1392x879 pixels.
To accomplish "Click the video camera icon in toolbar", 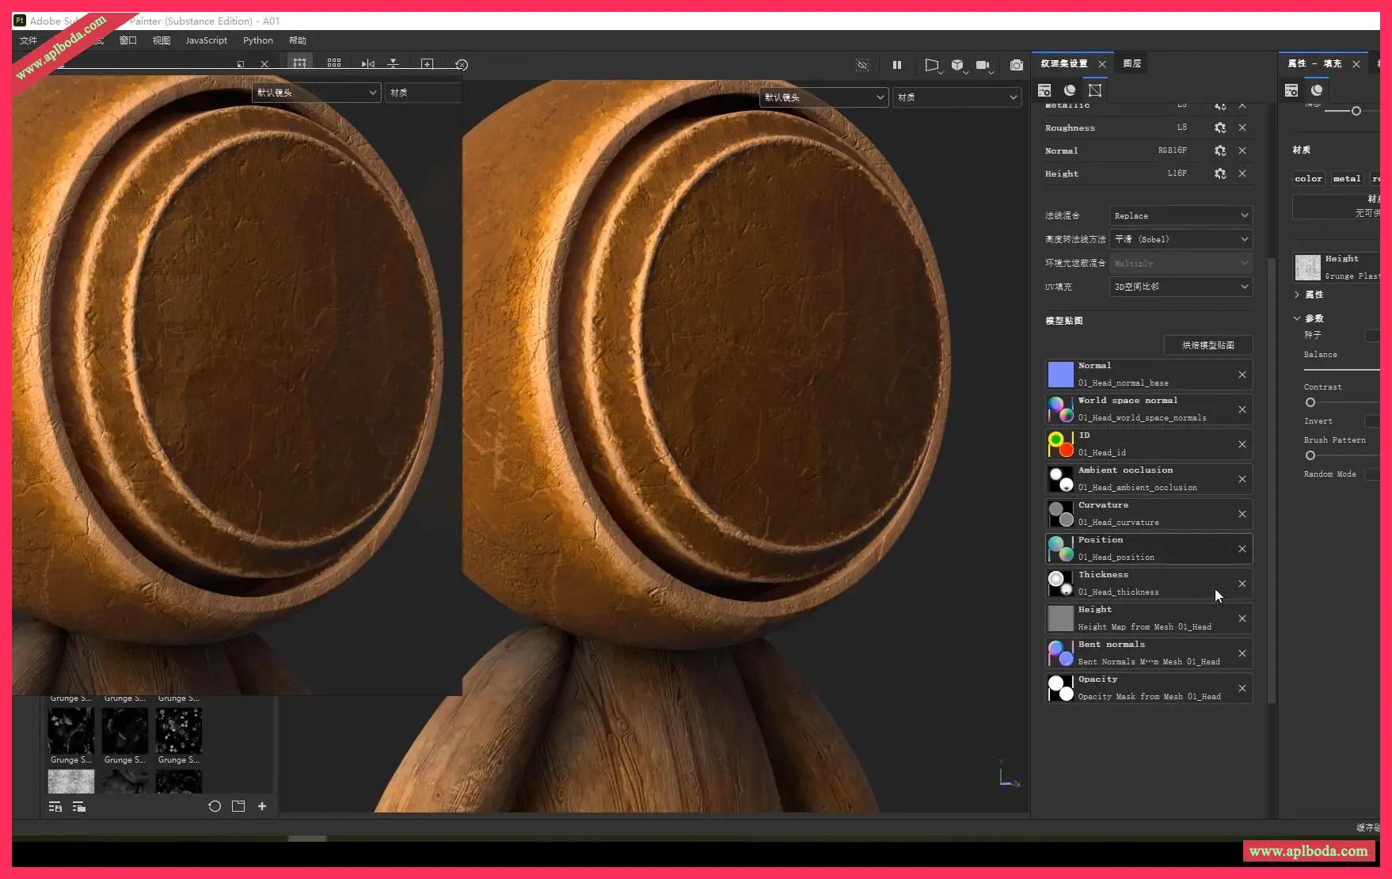I will (983, 65).
